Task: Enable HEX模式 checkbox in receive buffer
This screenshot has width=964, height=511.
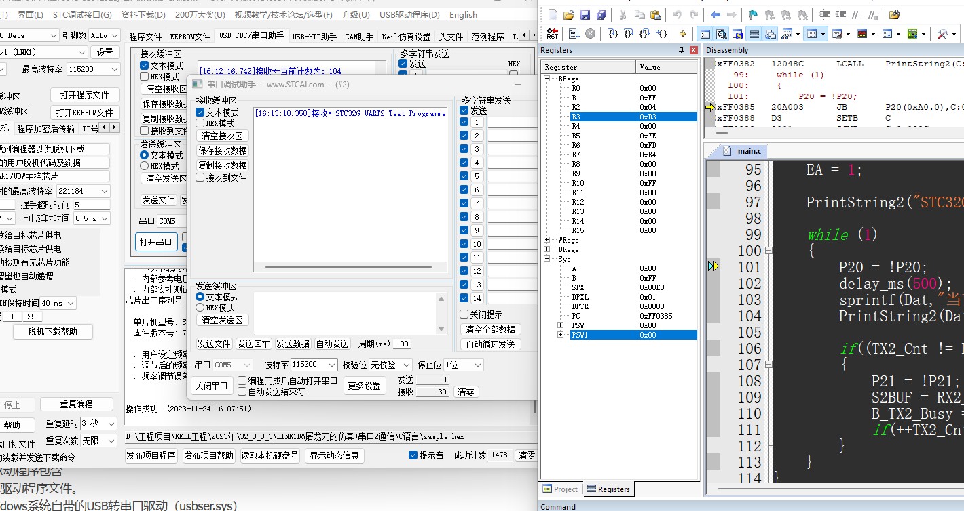Action: 200,123
